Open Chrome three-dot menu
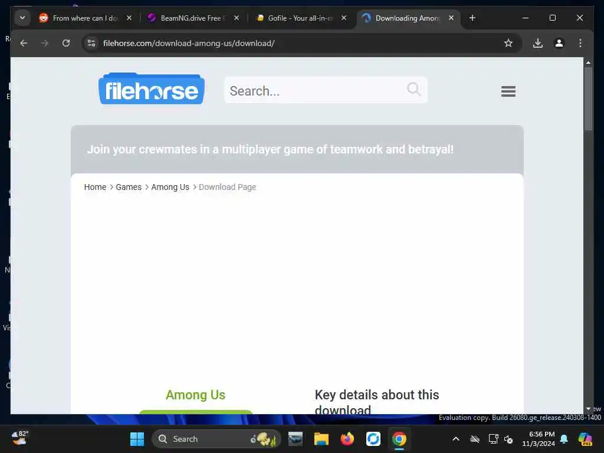This screenshot has width=604, height=453. pyautogui.click(x=580, y=43)
